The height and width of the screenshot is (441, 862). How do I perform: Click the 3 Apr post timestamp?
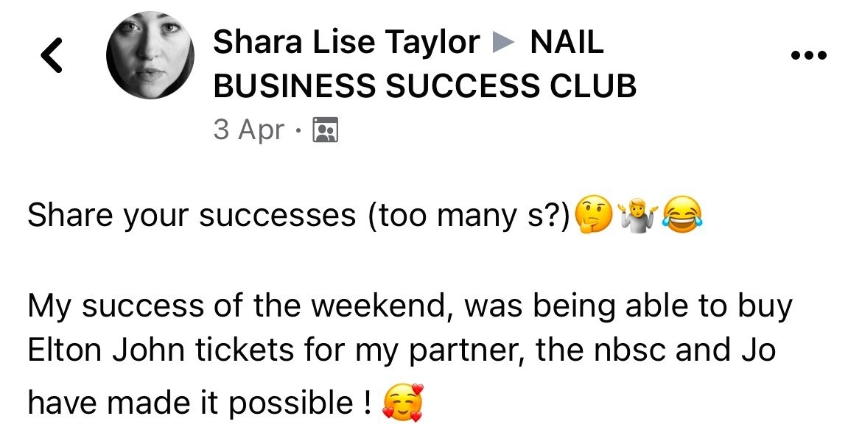click(x=248, y=130)
